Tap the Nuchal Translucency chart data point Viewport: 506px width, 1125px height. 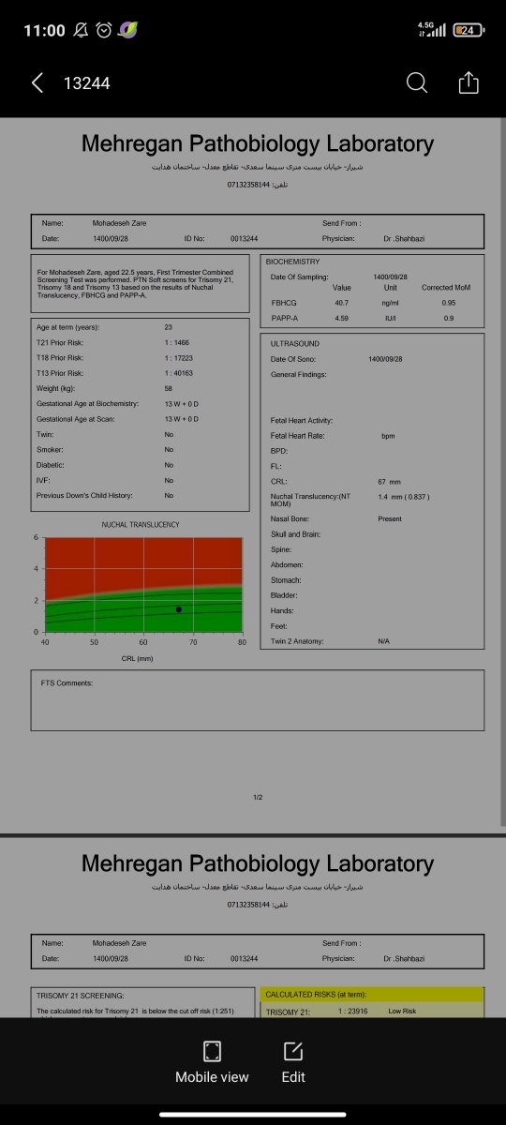tap(179, 609)
